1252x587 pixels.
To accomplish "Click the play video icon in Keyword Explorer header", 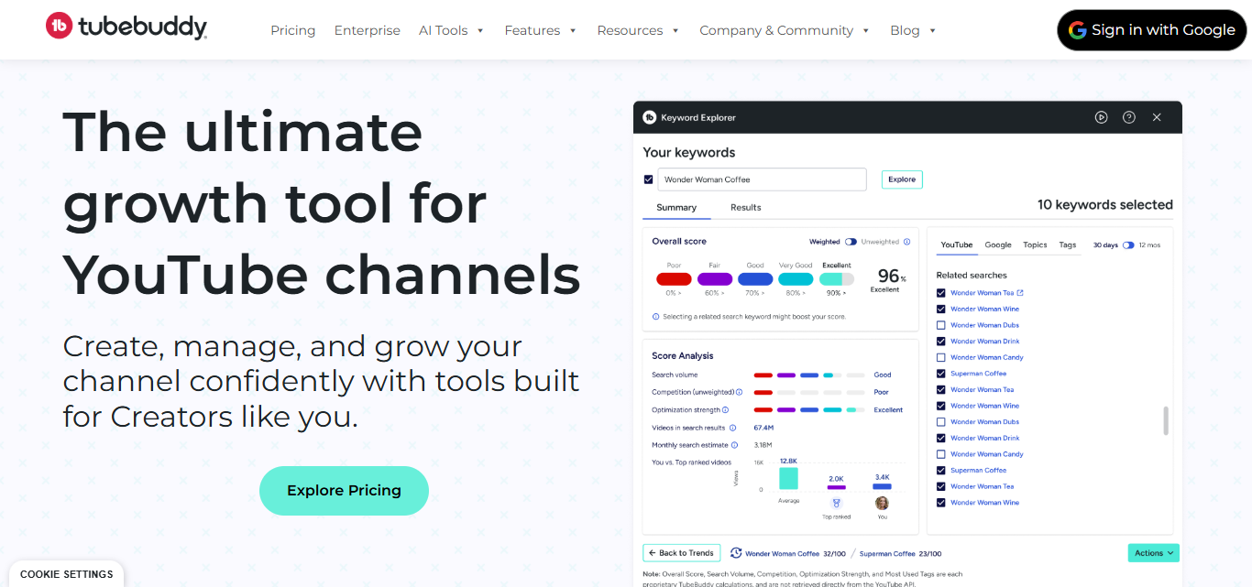I will pos(1102,117).
